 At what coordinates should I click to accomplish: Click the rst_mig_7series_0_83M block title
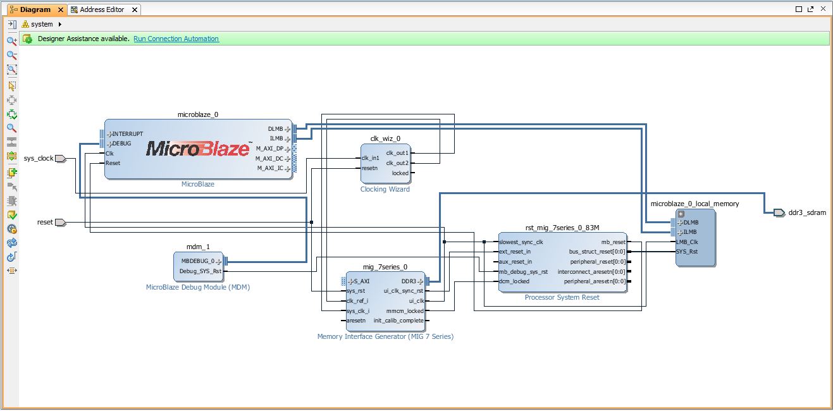coord(562,227)
